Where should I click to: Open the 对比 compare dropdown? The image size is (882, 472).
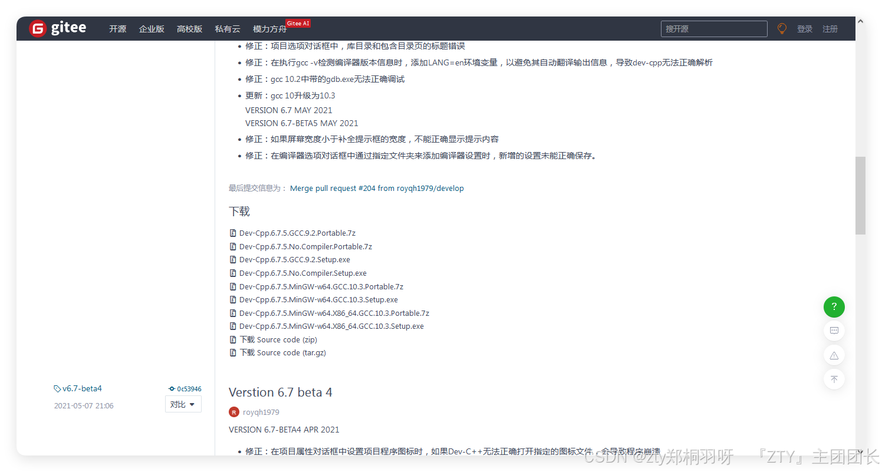pos(183,404)
